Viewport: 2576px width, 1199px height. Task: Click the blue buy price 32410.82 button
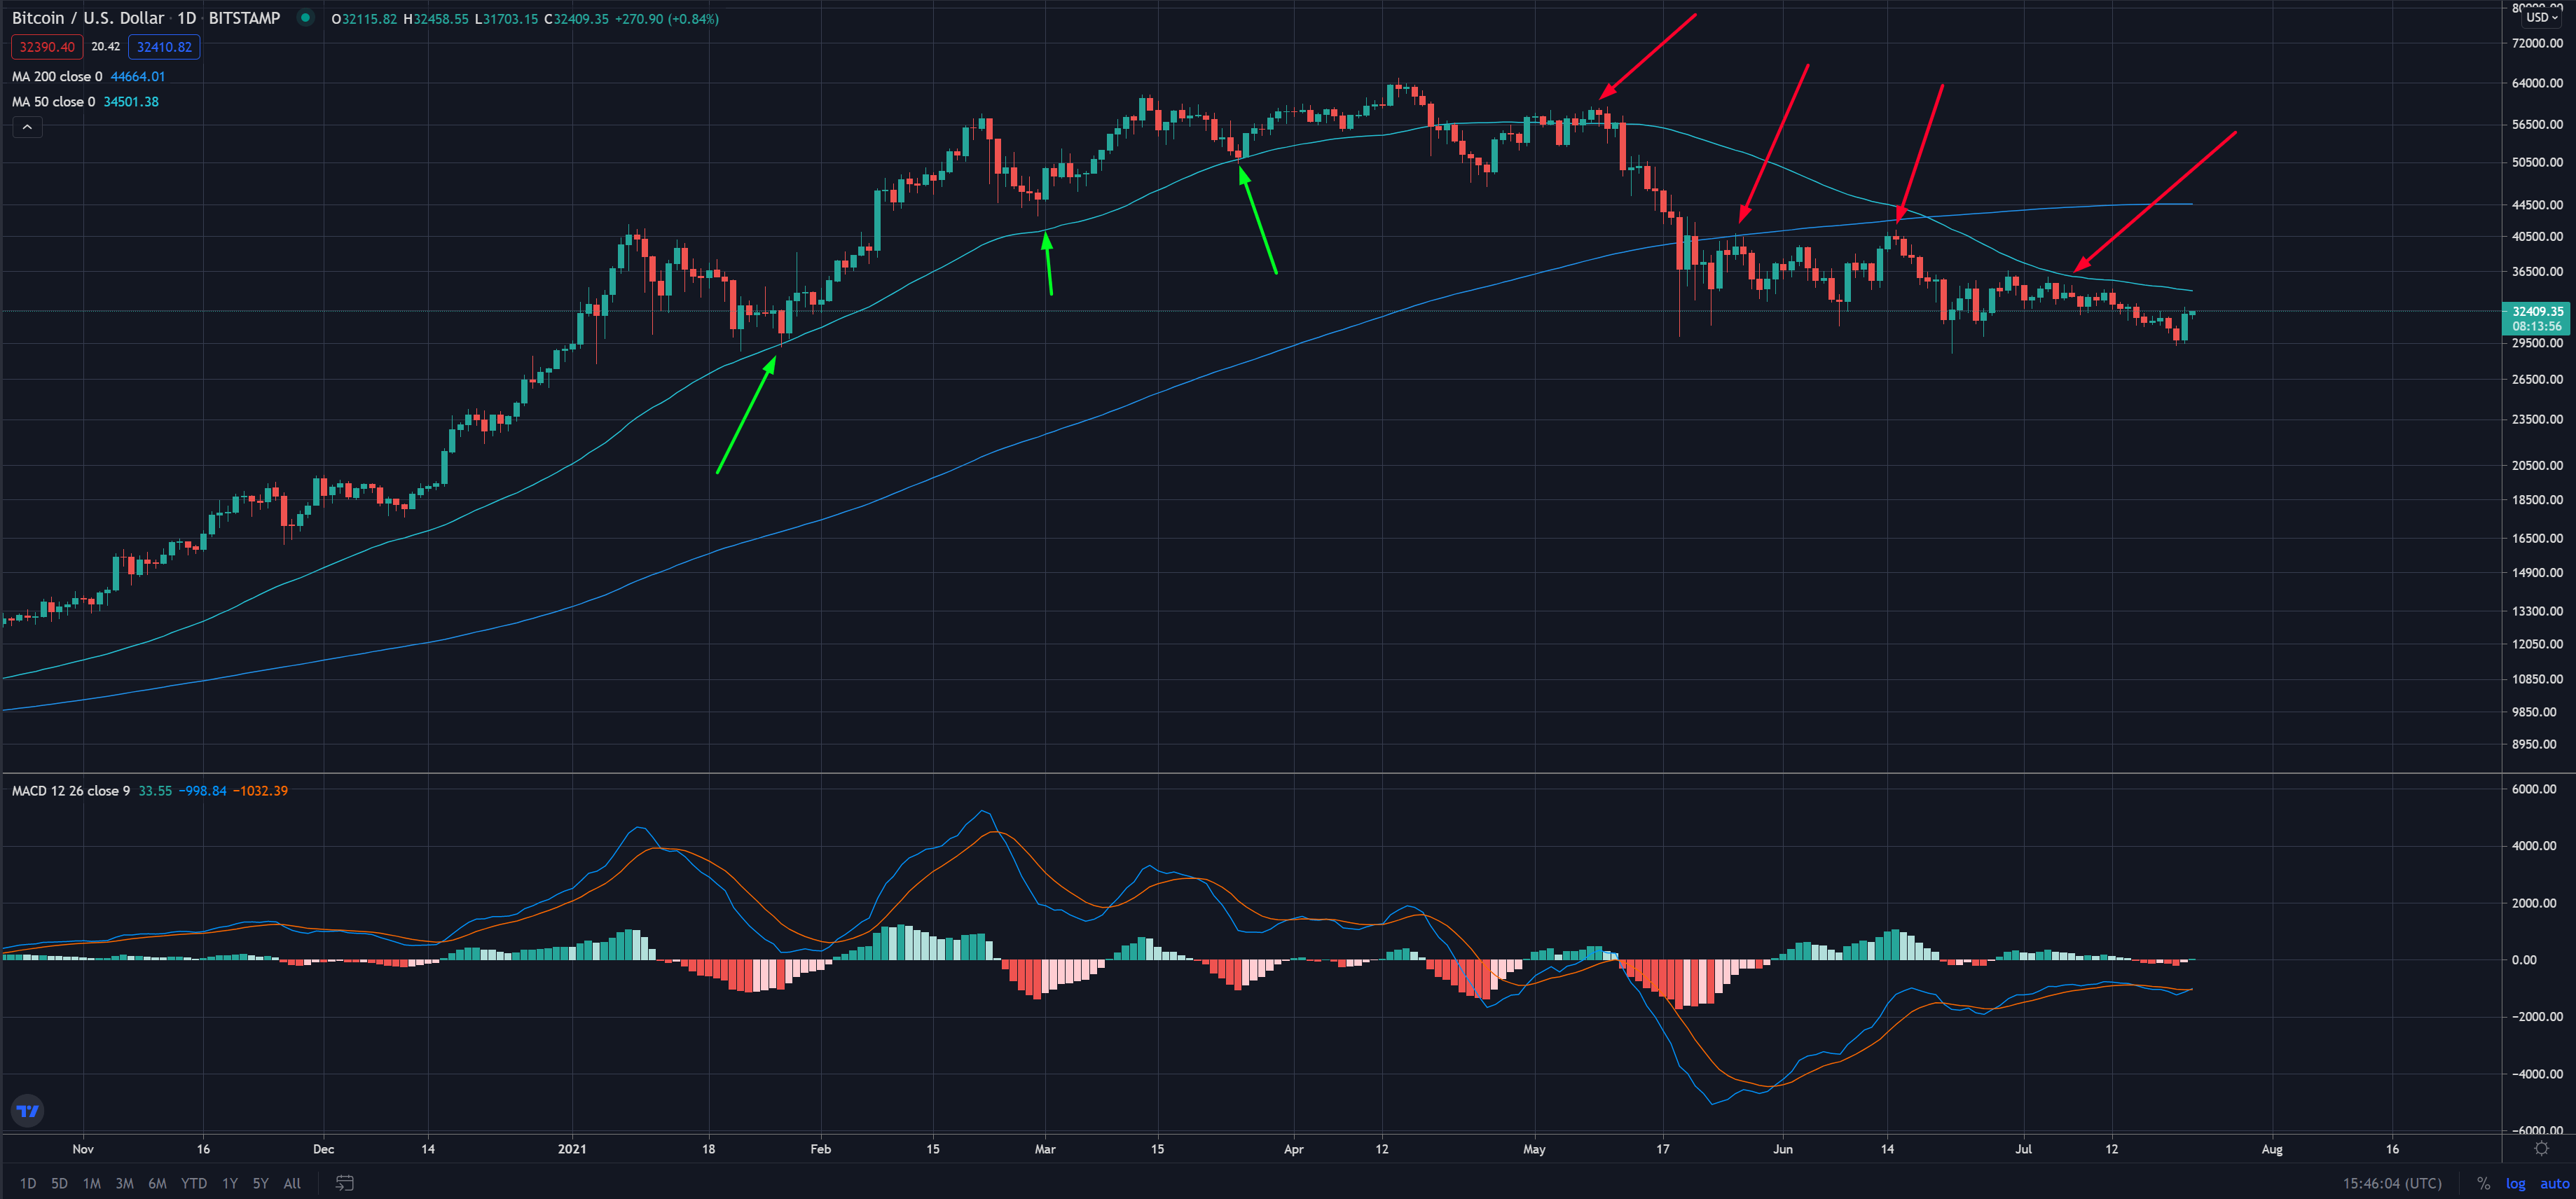[164, 47]
